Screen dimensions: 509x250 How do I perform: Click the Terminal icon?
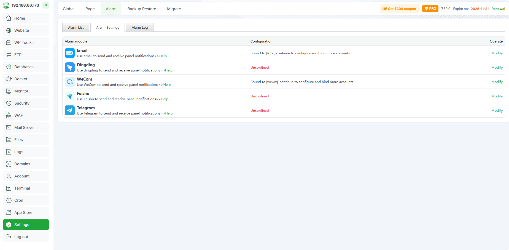pyautogui.click(x=9, y=188)
